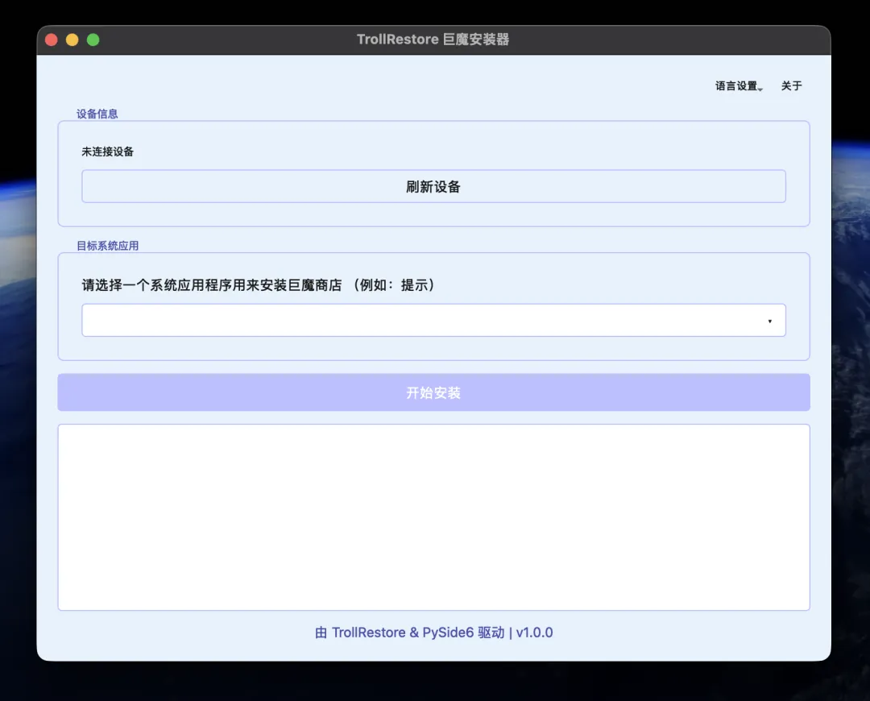Image resolution: width=870 pixels, height=701 pixels.
Task: Click the 刷新设备 refresh device button
Action: [x=433, y=186]
